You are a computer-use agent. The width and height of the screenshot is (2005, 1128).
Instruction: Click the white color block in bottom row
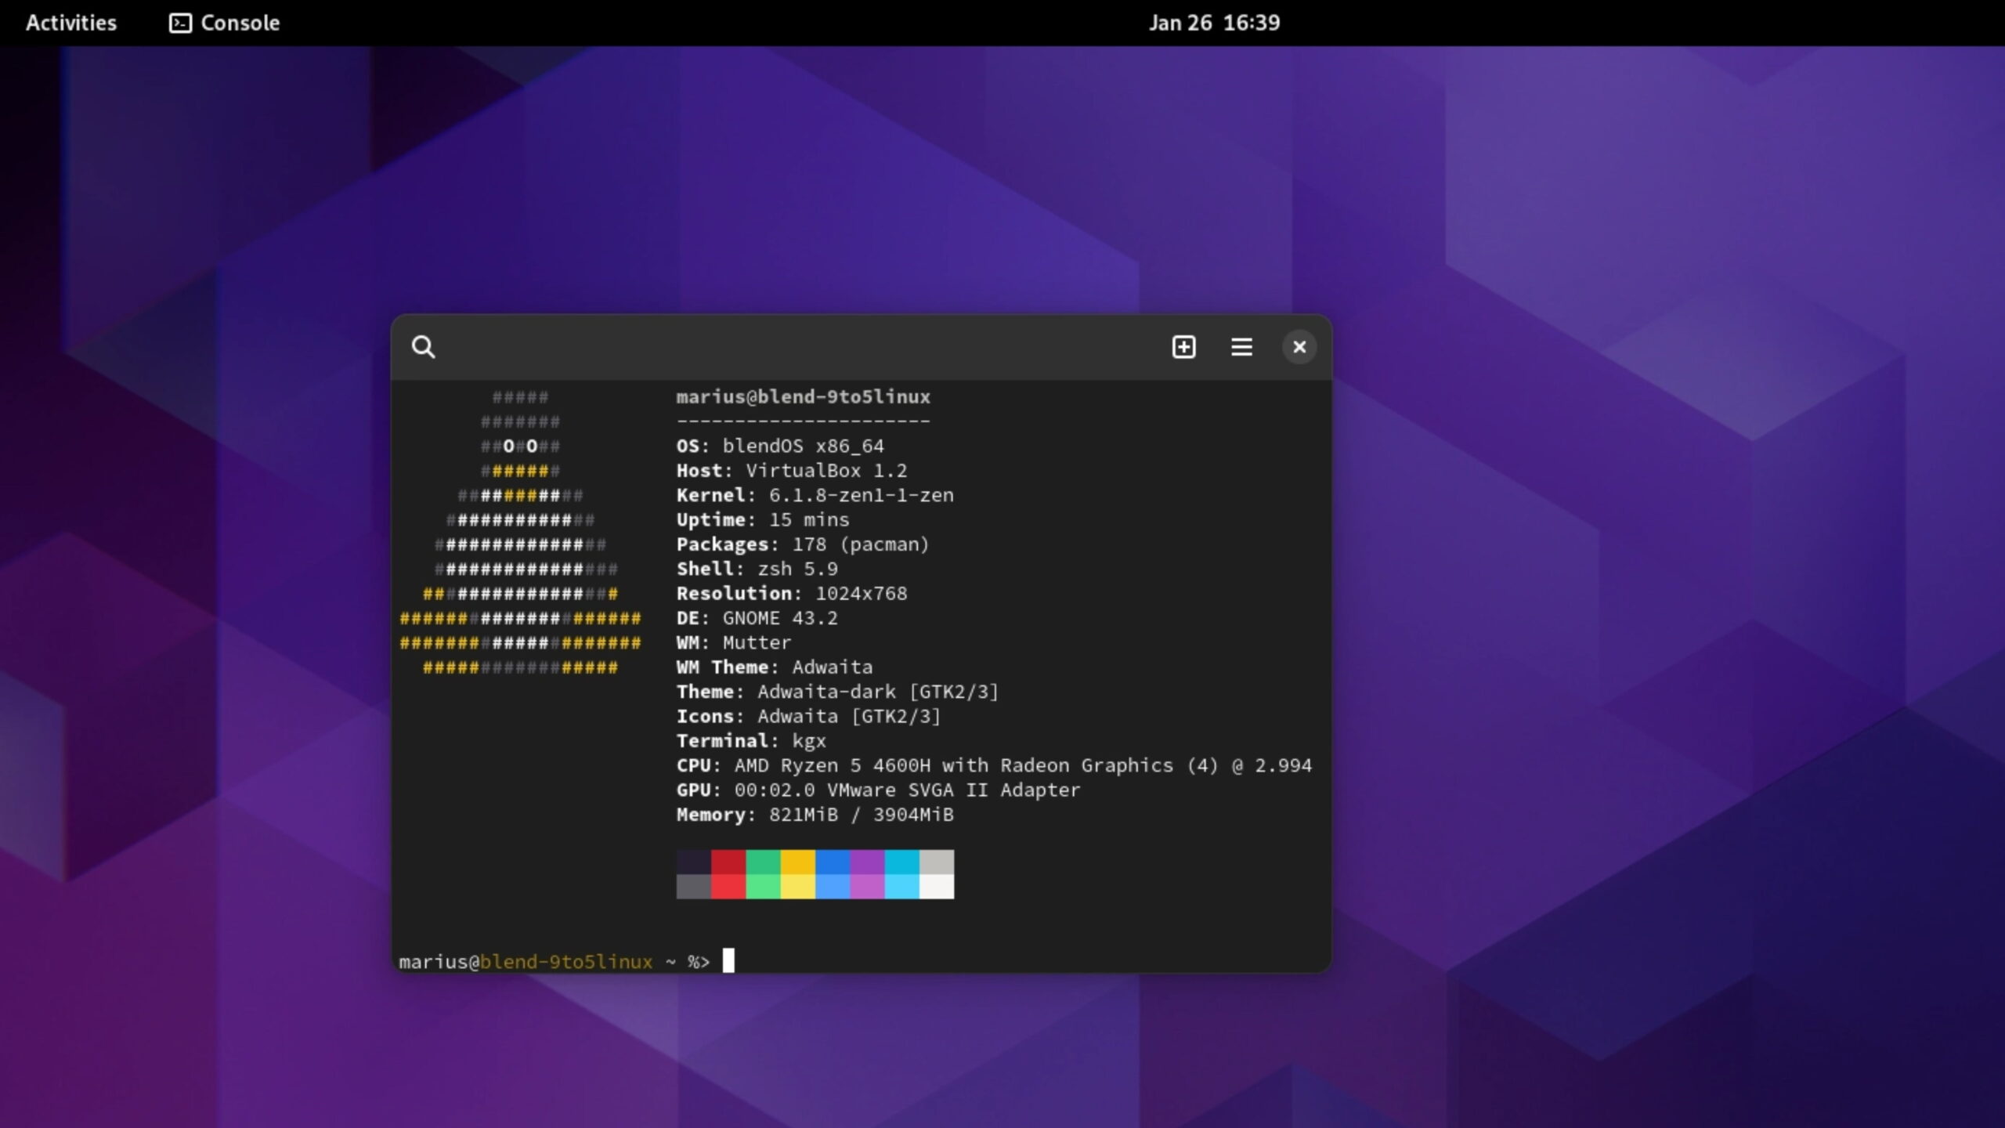coord(937,887)
